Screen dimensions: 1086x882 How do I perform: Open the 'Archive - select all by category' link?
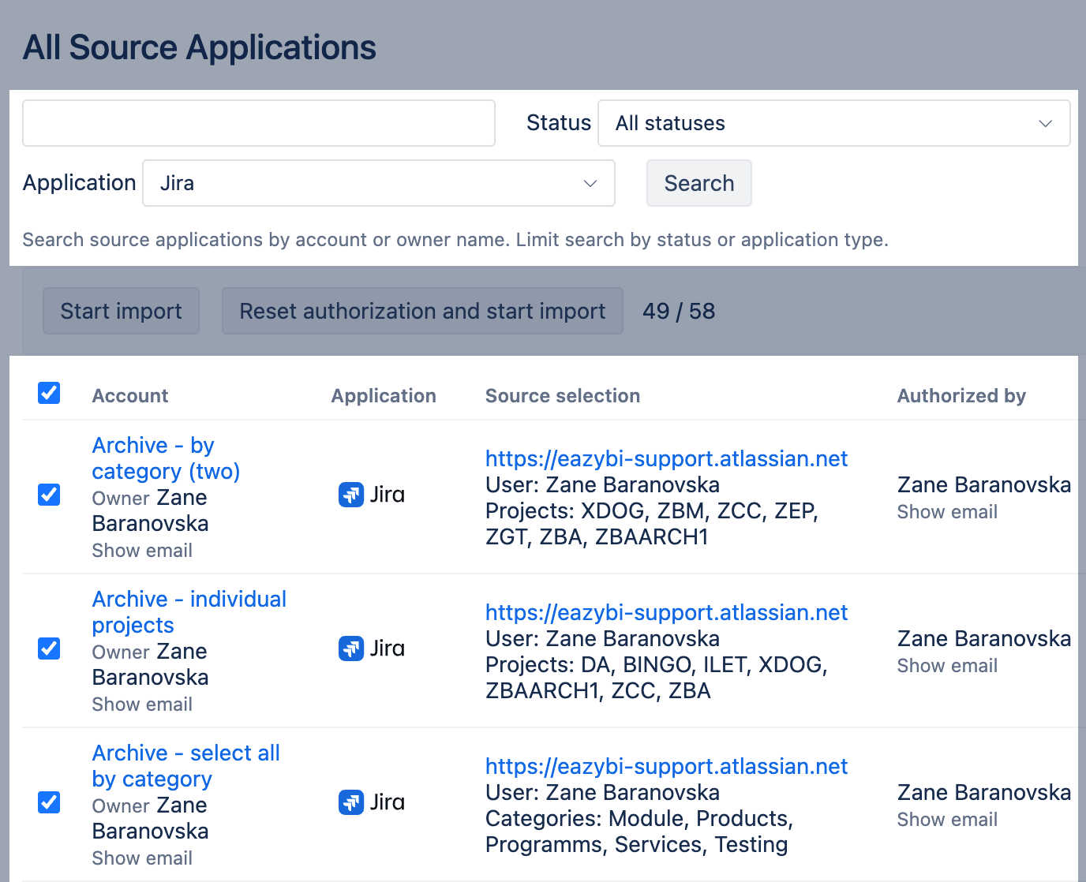186,766
